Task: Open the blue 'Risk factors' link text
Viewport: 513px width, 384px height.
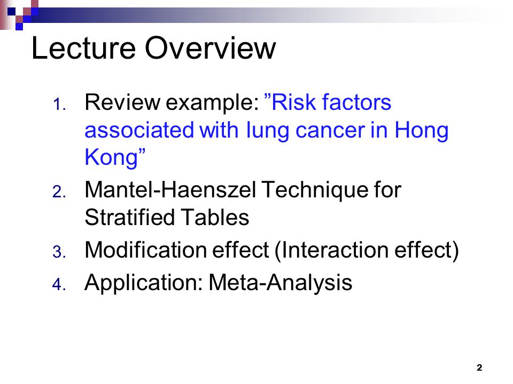Action: [328, 102]
